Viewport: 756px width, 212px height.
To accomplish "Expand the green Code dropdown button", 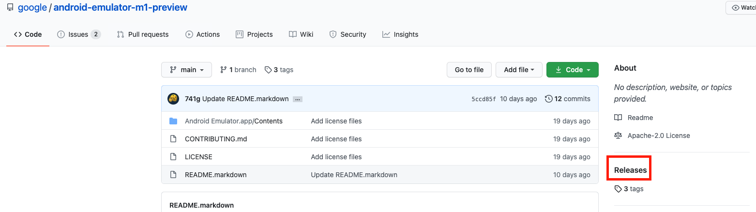I will pos(573,70).
